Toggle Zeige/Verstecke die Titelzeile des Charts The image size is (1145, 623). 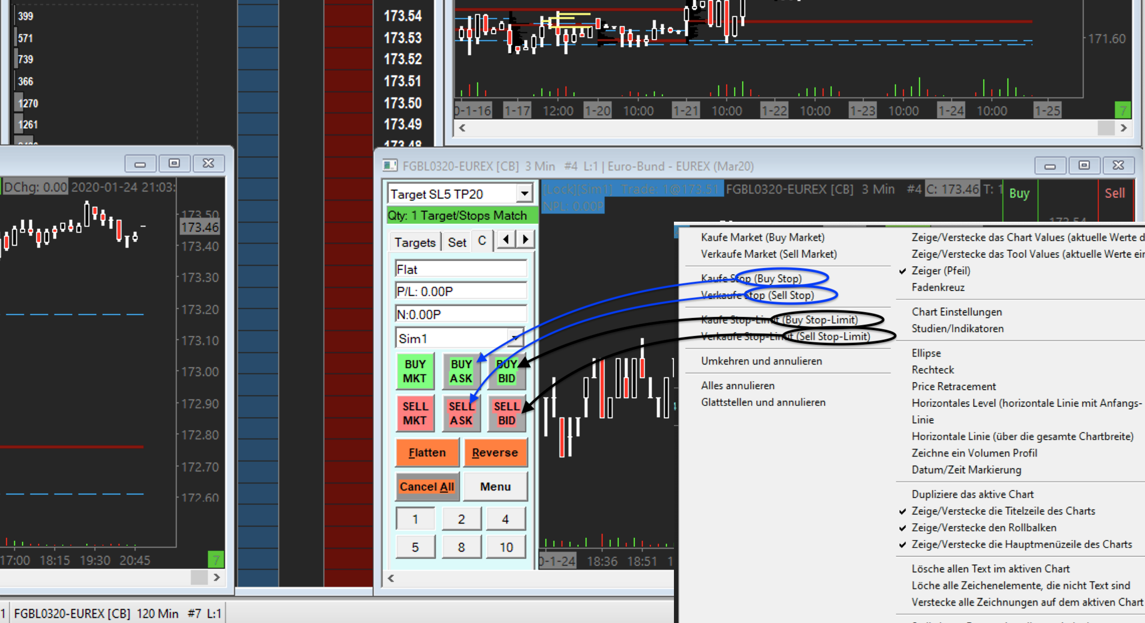tap(1003, 511)
